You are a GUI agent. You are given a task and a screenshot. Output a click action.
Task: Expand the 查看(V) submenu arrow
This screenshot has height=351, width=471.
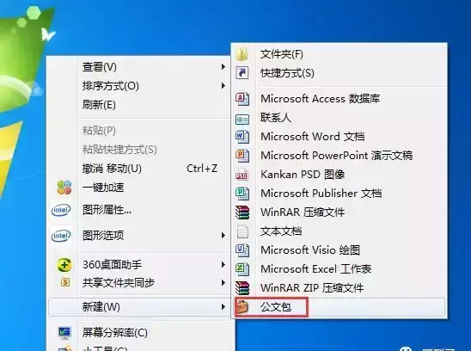[x=223, y=67]
